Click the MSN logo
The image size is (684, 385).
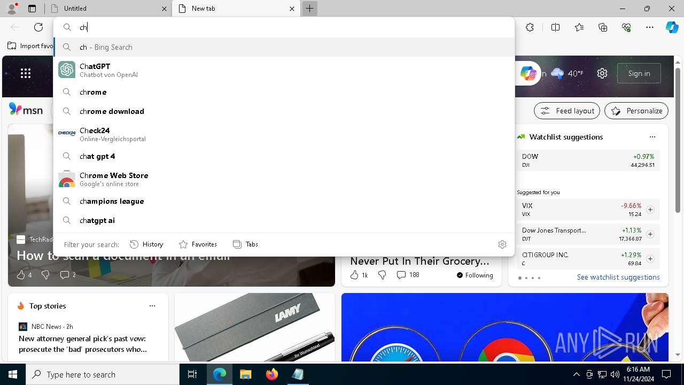pyautogui.click(x=26, y=110)
